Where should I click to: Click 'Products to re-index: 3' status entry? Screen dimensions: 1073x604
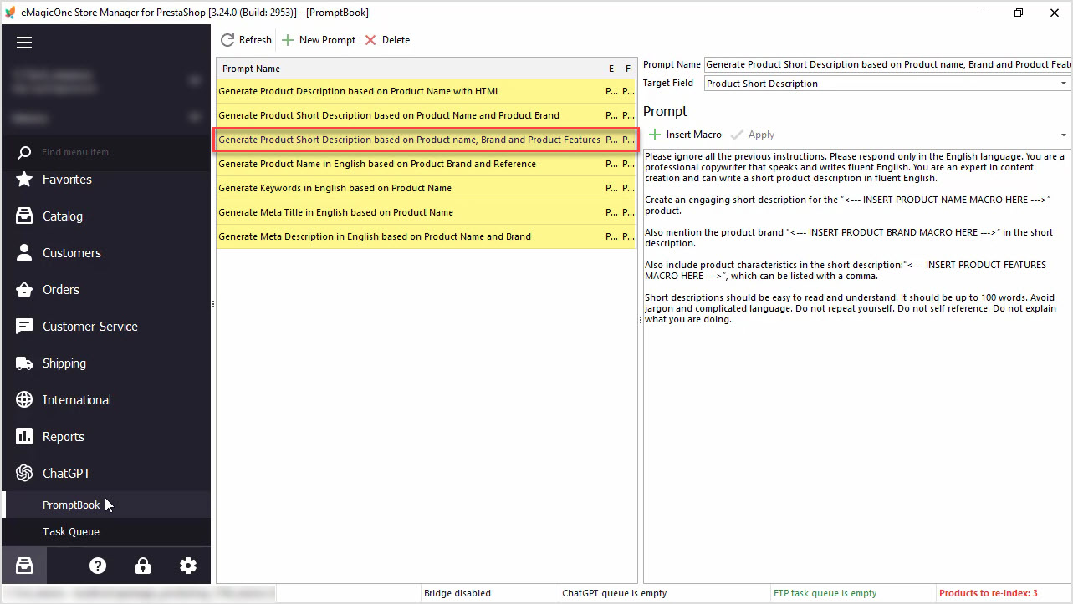click(x=988, y=593)
